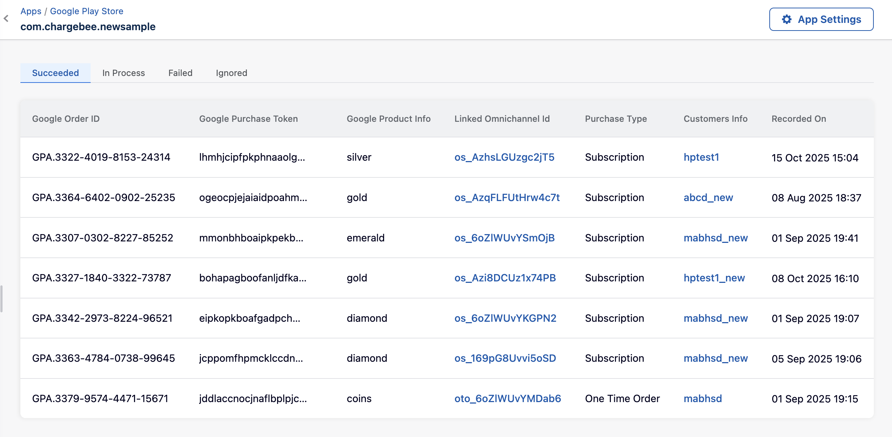Open Google Play Store breadcrumb link
892x437 pixels.
pyautogui.click(x=86, y=11)
